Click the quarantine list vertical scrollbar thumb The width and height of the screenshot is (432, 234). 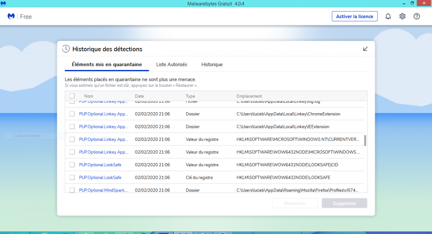(x=365, y=140)
